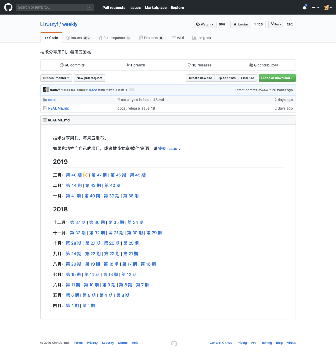The image size is (336, 360).
Task: Open Marketplace in top navigation
Action: 156,8
